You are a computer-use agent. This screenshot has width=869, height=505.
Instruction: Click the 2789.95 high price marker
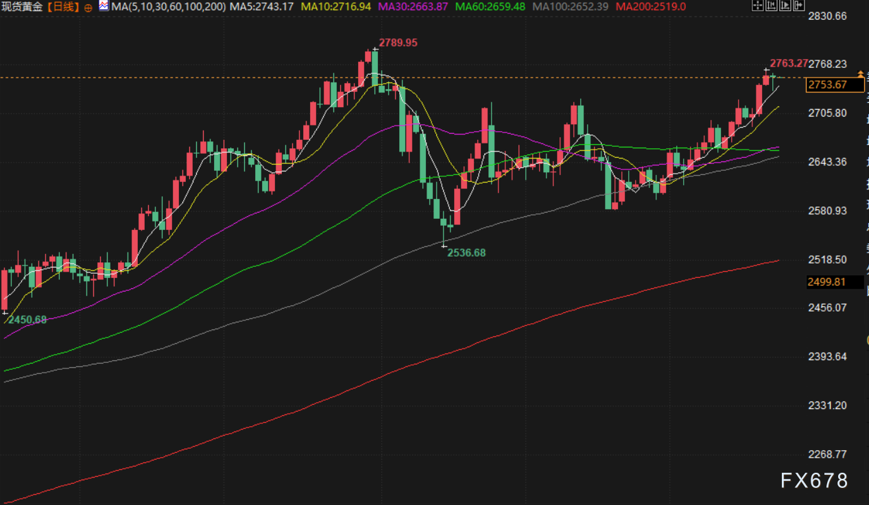tap(398, 43)
